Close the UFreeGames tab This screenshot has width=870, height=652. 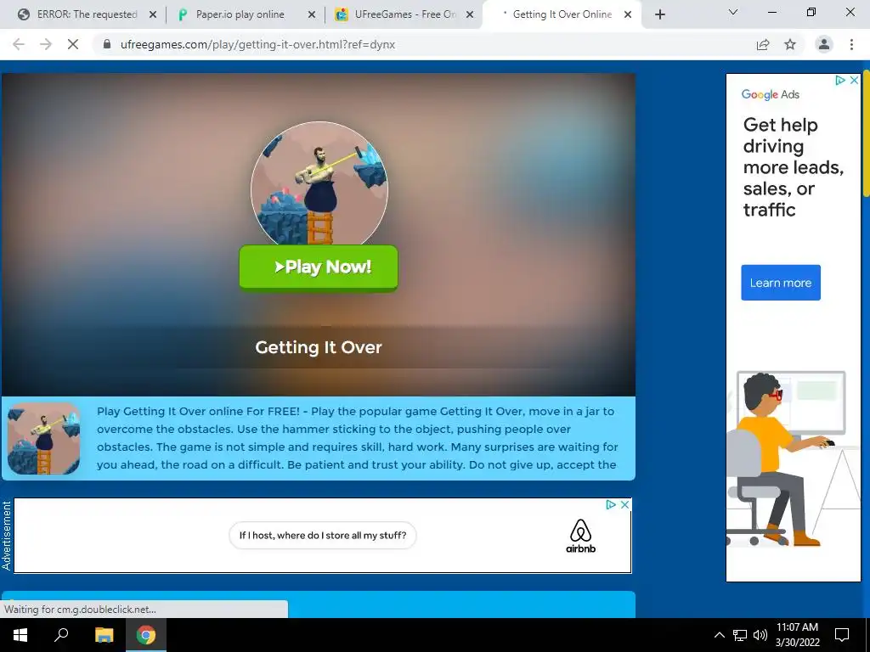click(470, 15)
